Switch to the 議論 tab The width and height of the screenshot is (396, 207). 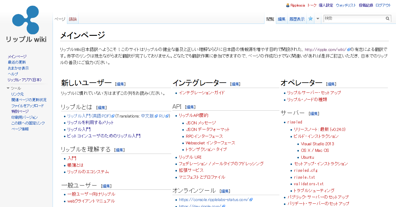coord(73,19)
